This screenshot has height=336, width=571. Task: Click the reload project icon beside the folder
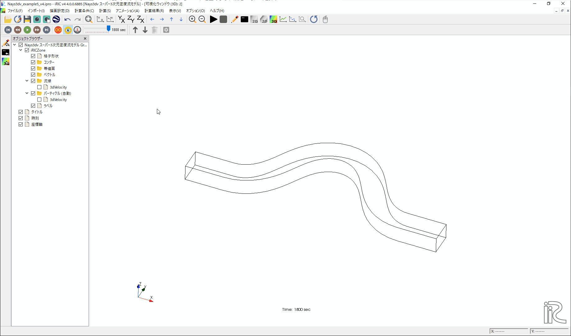pos(18,19)
